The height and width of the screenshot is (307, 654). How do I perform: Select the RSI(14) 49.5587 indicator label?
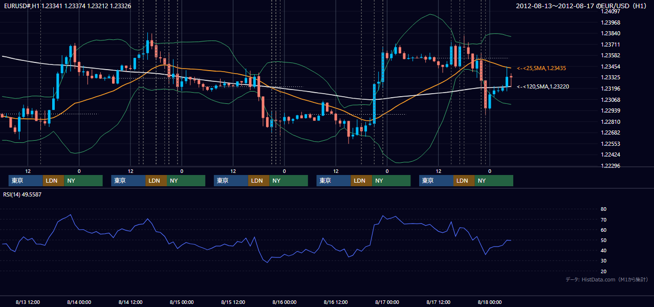click(x=23, y=194)
